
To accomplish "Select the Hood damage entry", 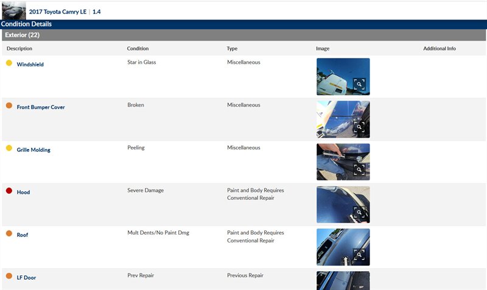I will 23,193.
